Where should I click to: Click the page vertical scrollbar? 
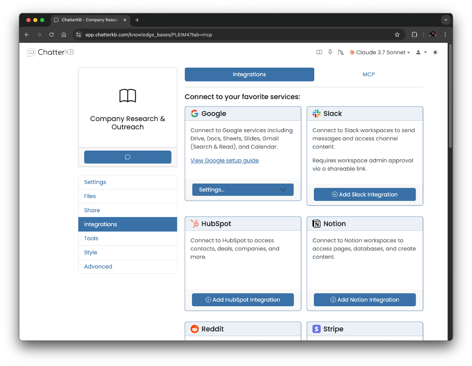450,96
